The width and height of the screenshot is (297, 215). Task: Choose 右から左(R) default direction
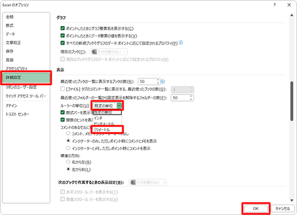68,162
